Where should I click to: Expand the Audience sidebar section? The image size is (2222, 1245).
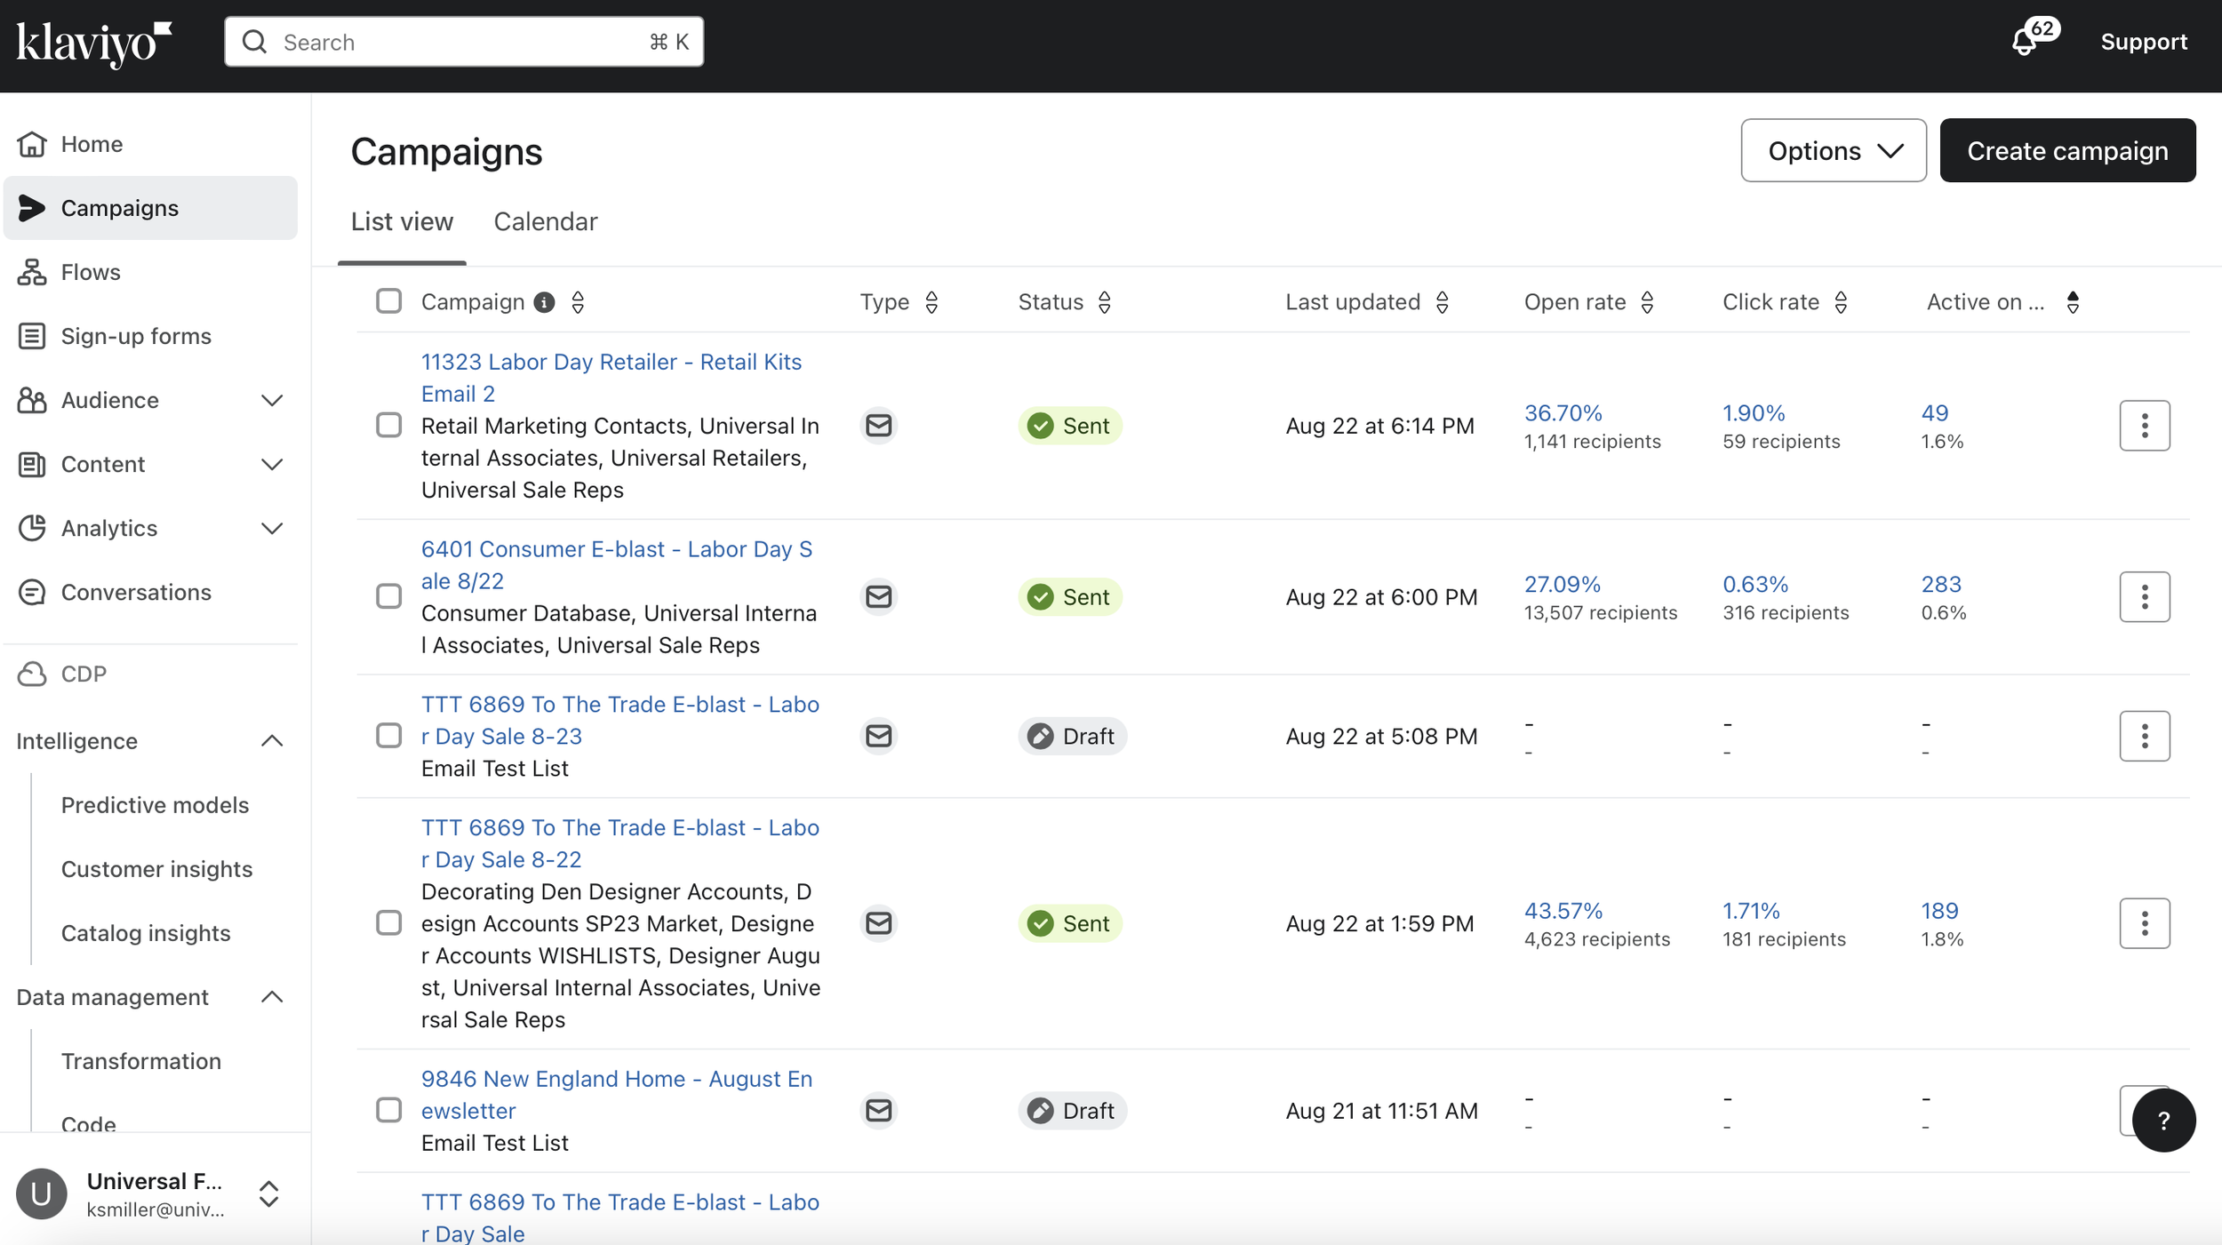click(x=272, y=401)
